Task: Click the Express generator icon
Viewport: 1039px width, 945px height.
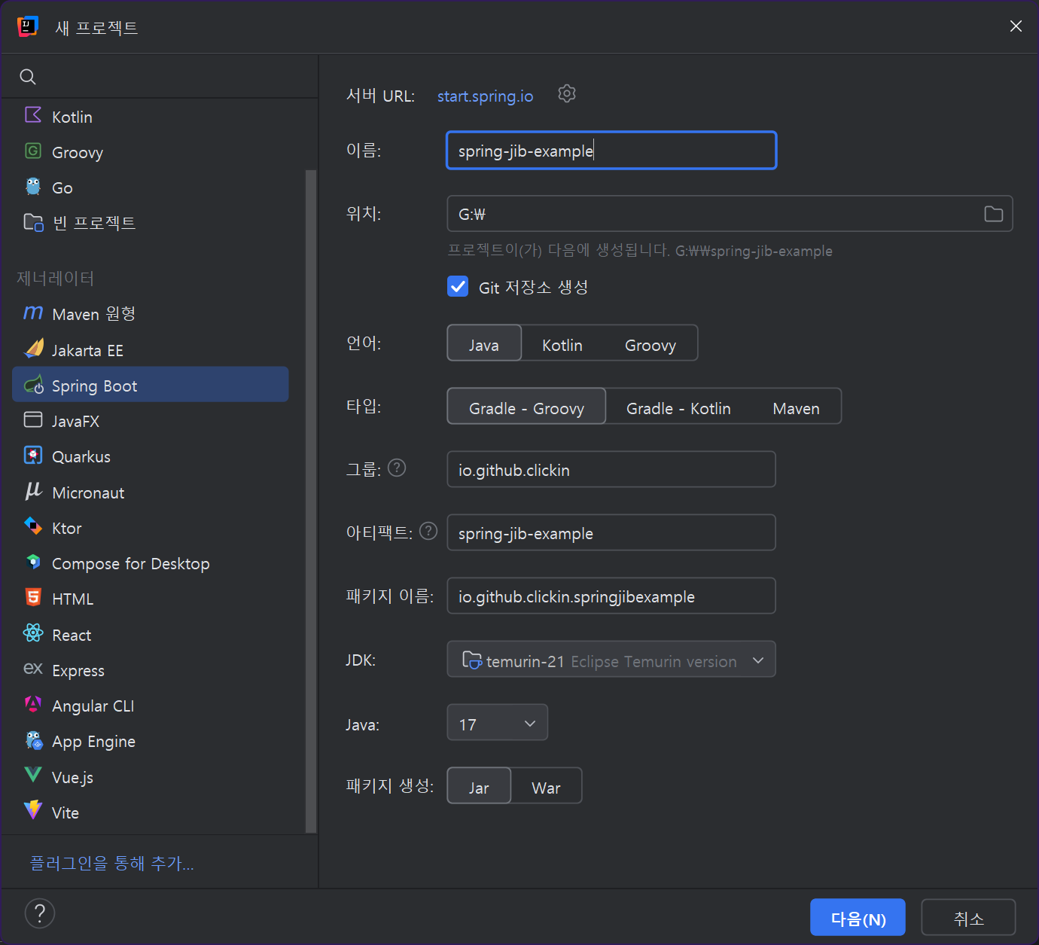Action: tap(33, 669)
